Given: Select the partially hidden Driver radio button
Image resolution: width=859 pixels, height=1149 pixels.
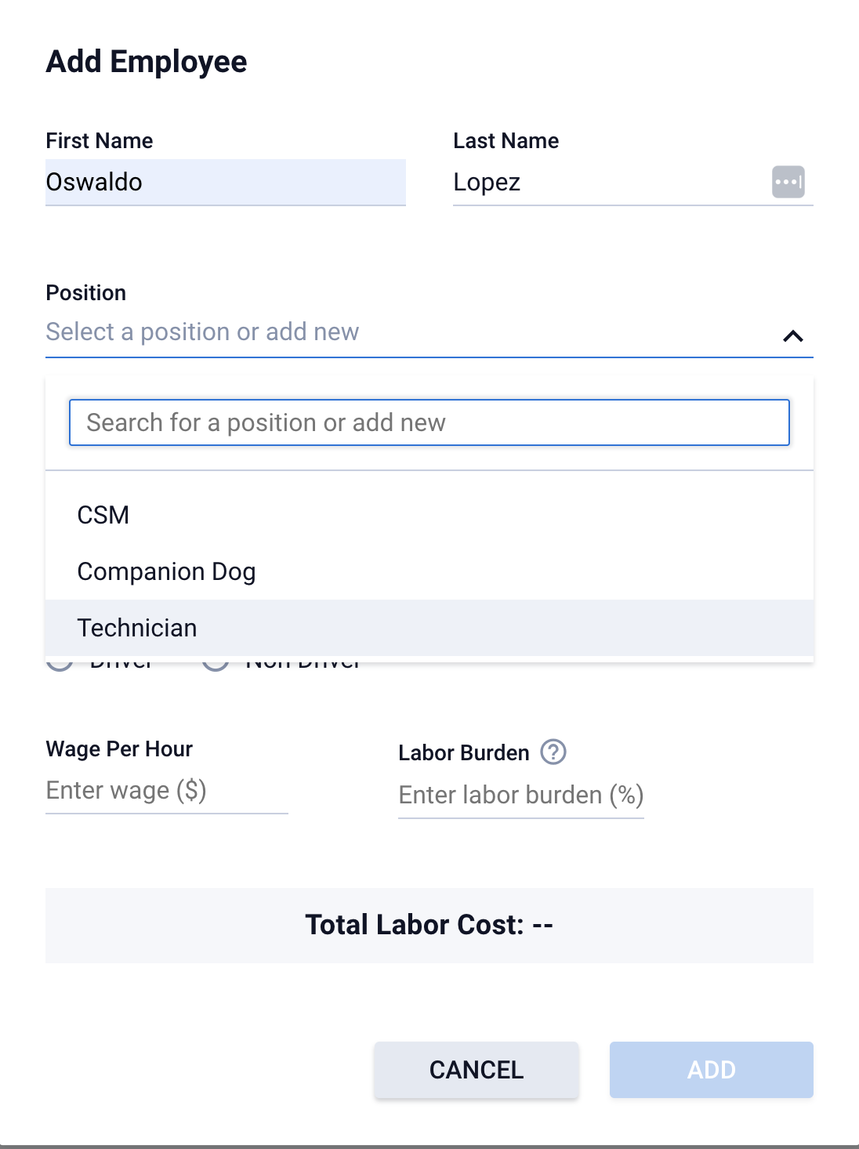Looking at the screenshot, I should click(60, 665).
